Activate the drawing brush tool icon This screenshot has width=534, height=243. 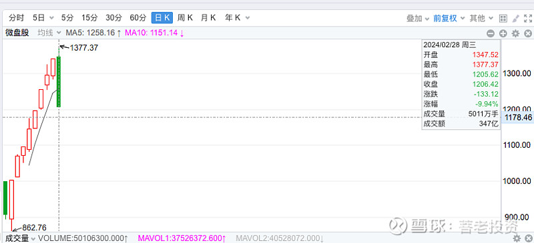pyautogui.click(x=515, y=19)
